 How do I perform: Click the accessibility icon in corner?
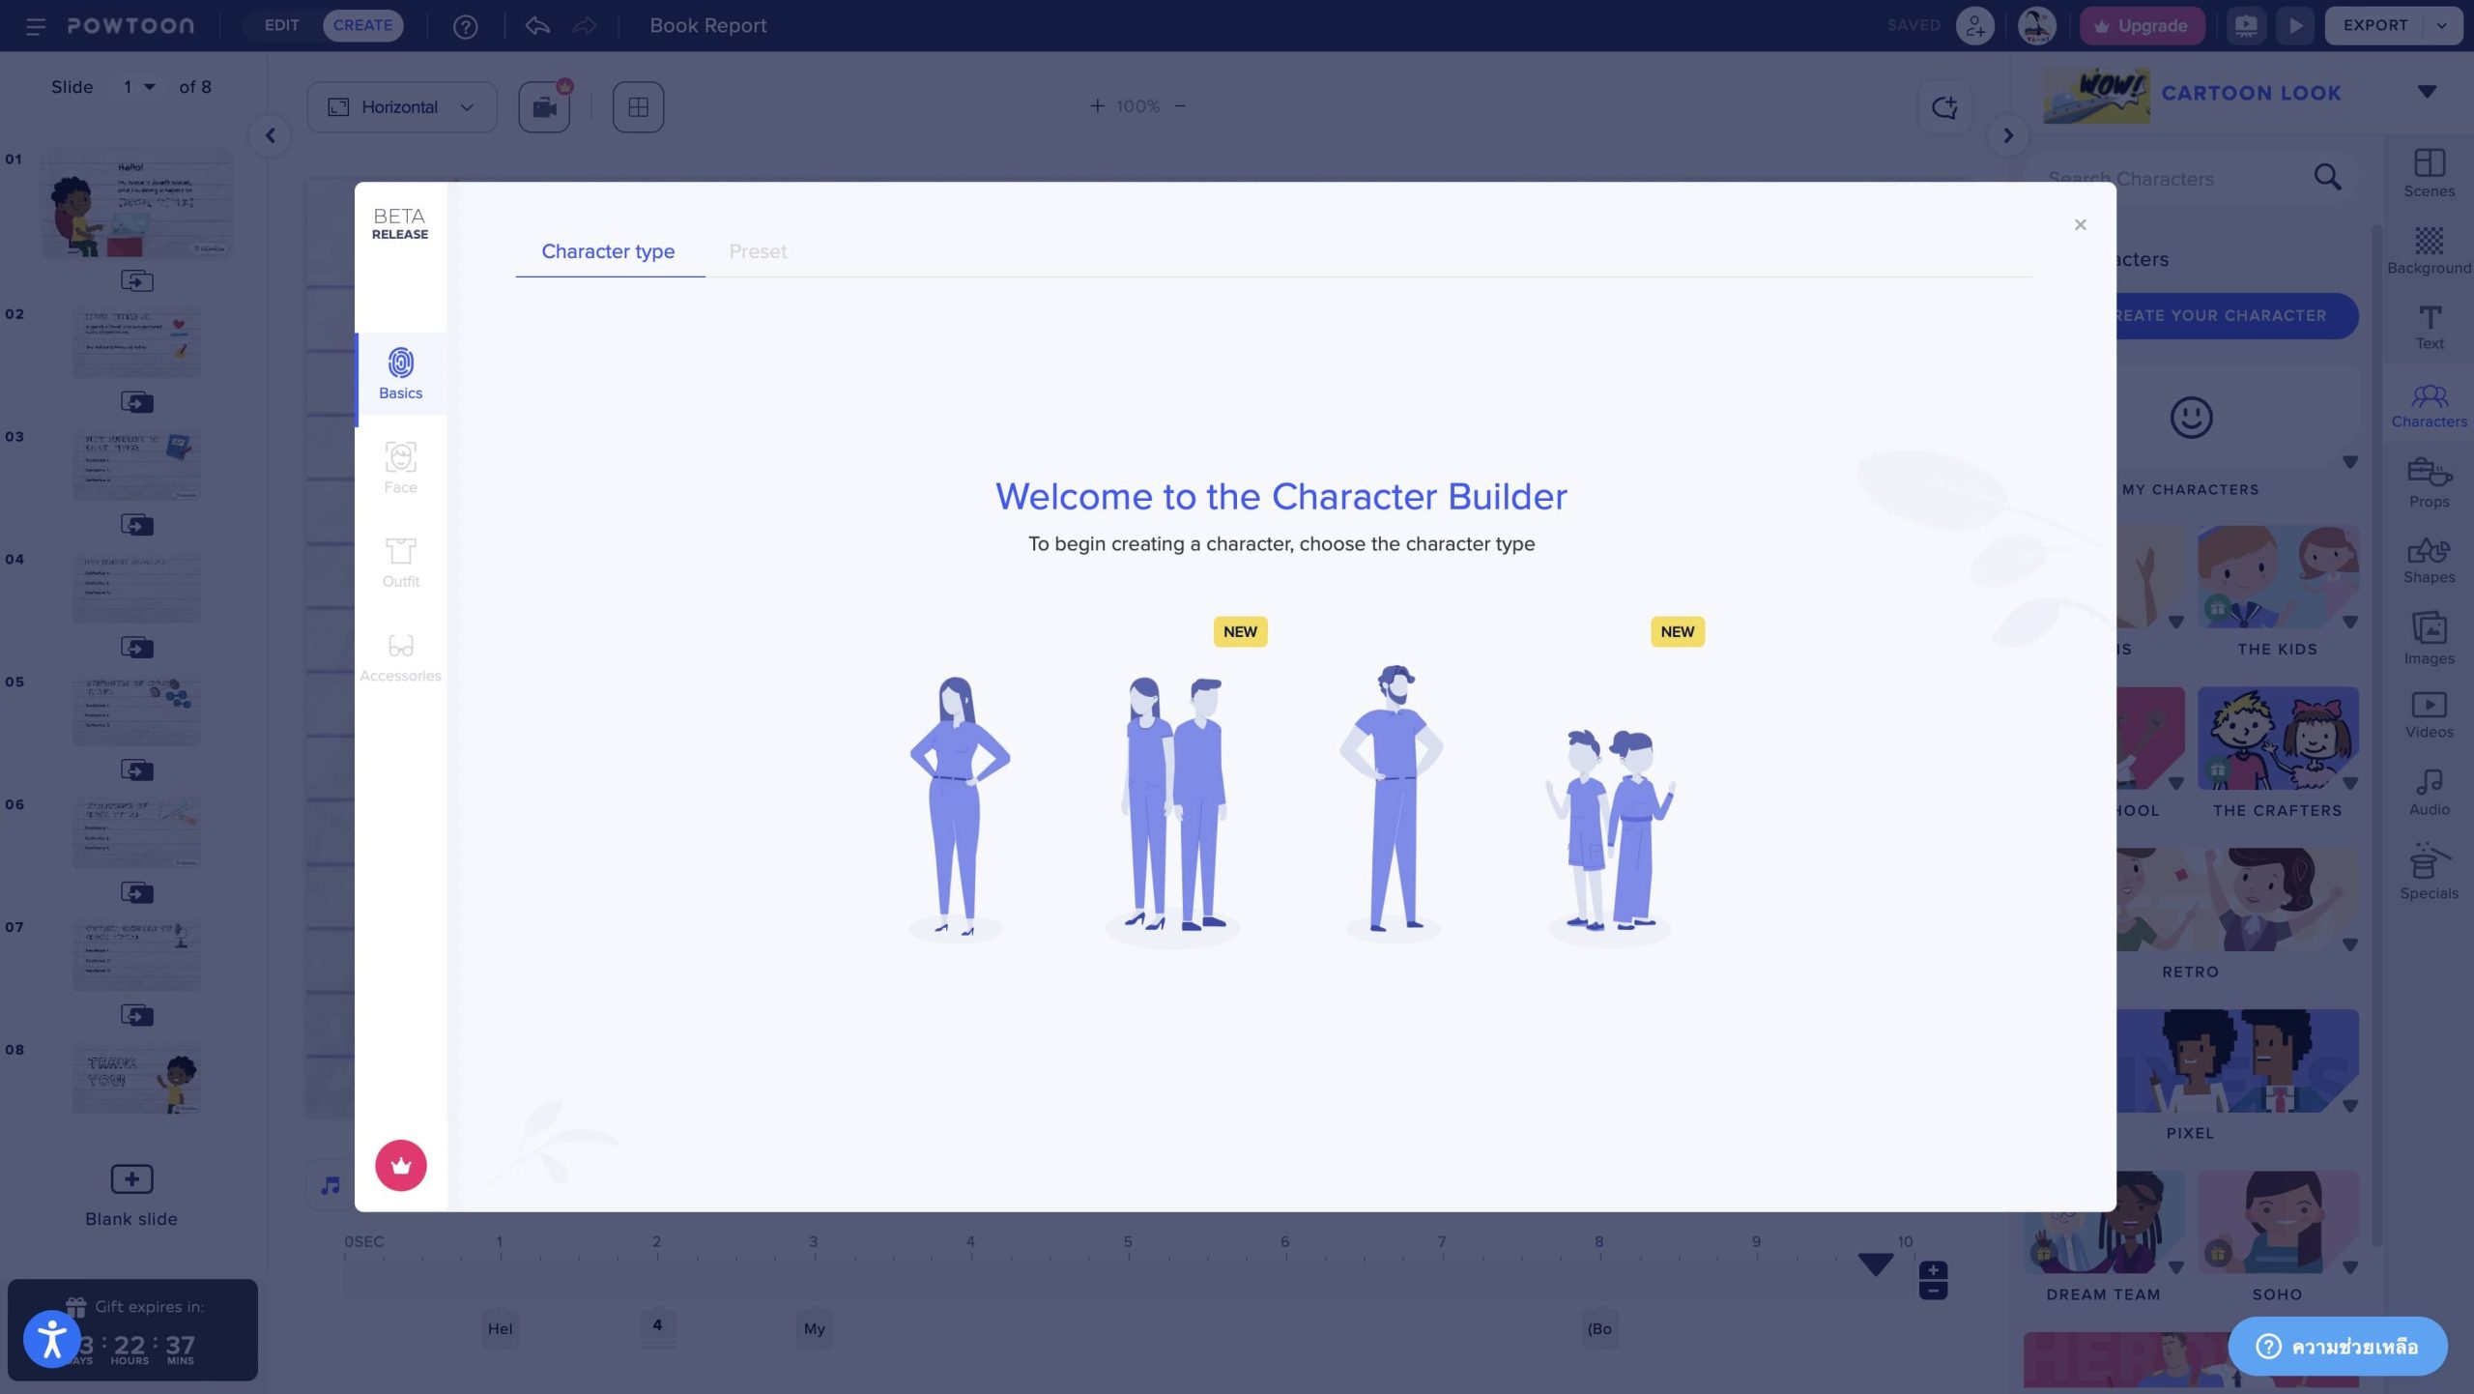click(x=51, y=1339)
